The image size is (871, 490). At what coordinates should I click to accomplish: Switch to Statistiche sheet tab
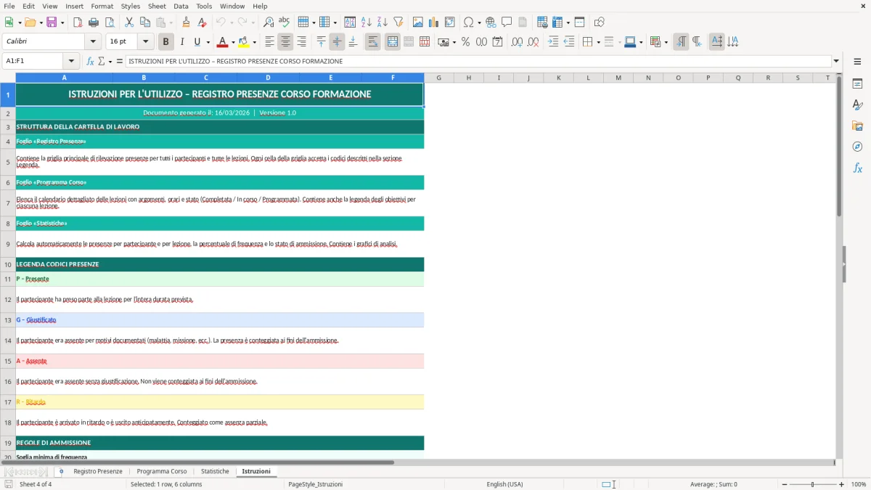point(215,472)
